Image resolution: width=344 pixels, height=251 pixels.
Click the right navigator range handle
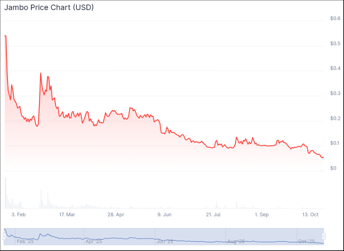(324, 236)
